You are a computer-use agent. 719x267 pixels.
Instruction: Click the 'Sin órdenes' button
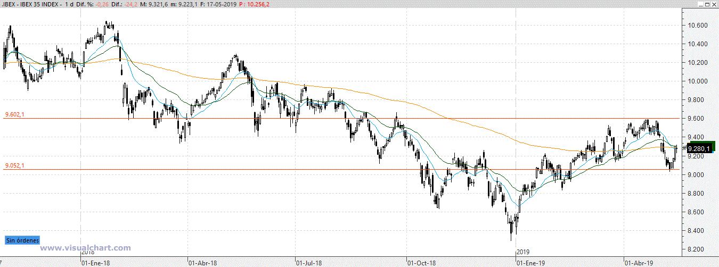[x=22, y=240]
